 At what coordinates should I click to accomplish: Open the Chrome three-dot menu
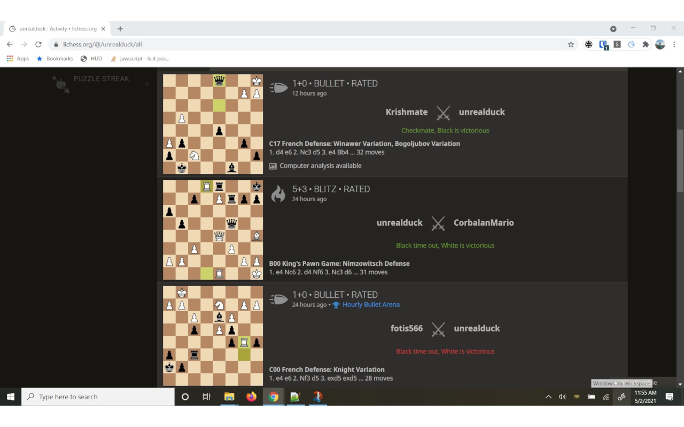(674, 44)
